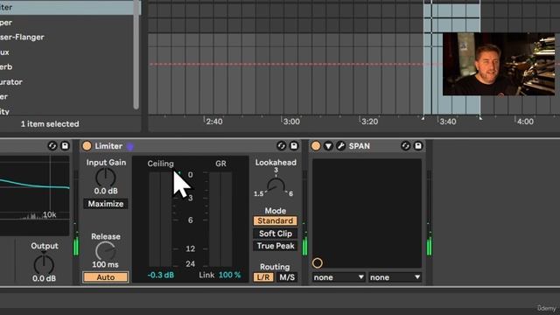Click the Release knob
This screenshot has height=315, width=560.
point(105,251)
